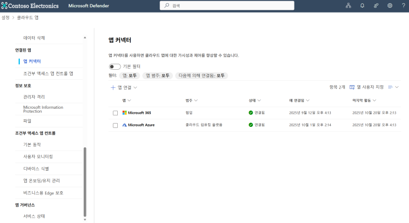Open the settings gear icon

pos(390,5)
